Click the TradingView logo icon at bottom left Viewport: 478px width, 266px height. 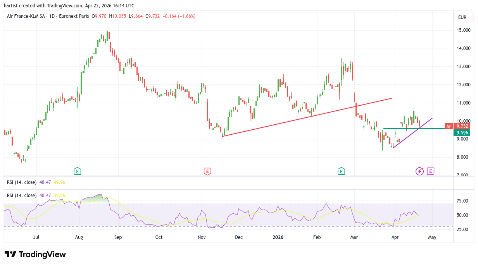click(x=10, y=254)
